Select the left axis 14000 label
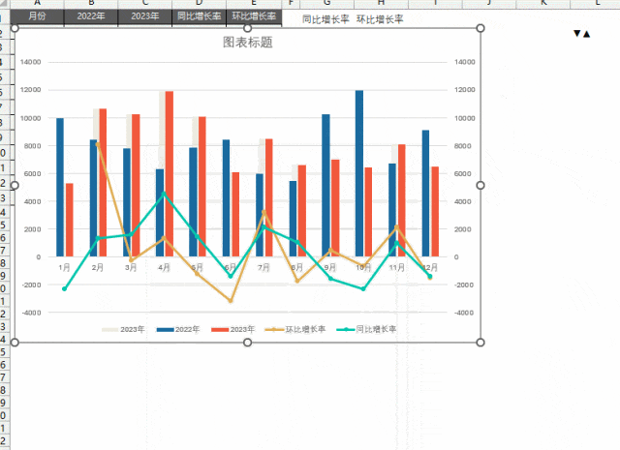Screen dimensions: 620x450 tap(30, 62)
